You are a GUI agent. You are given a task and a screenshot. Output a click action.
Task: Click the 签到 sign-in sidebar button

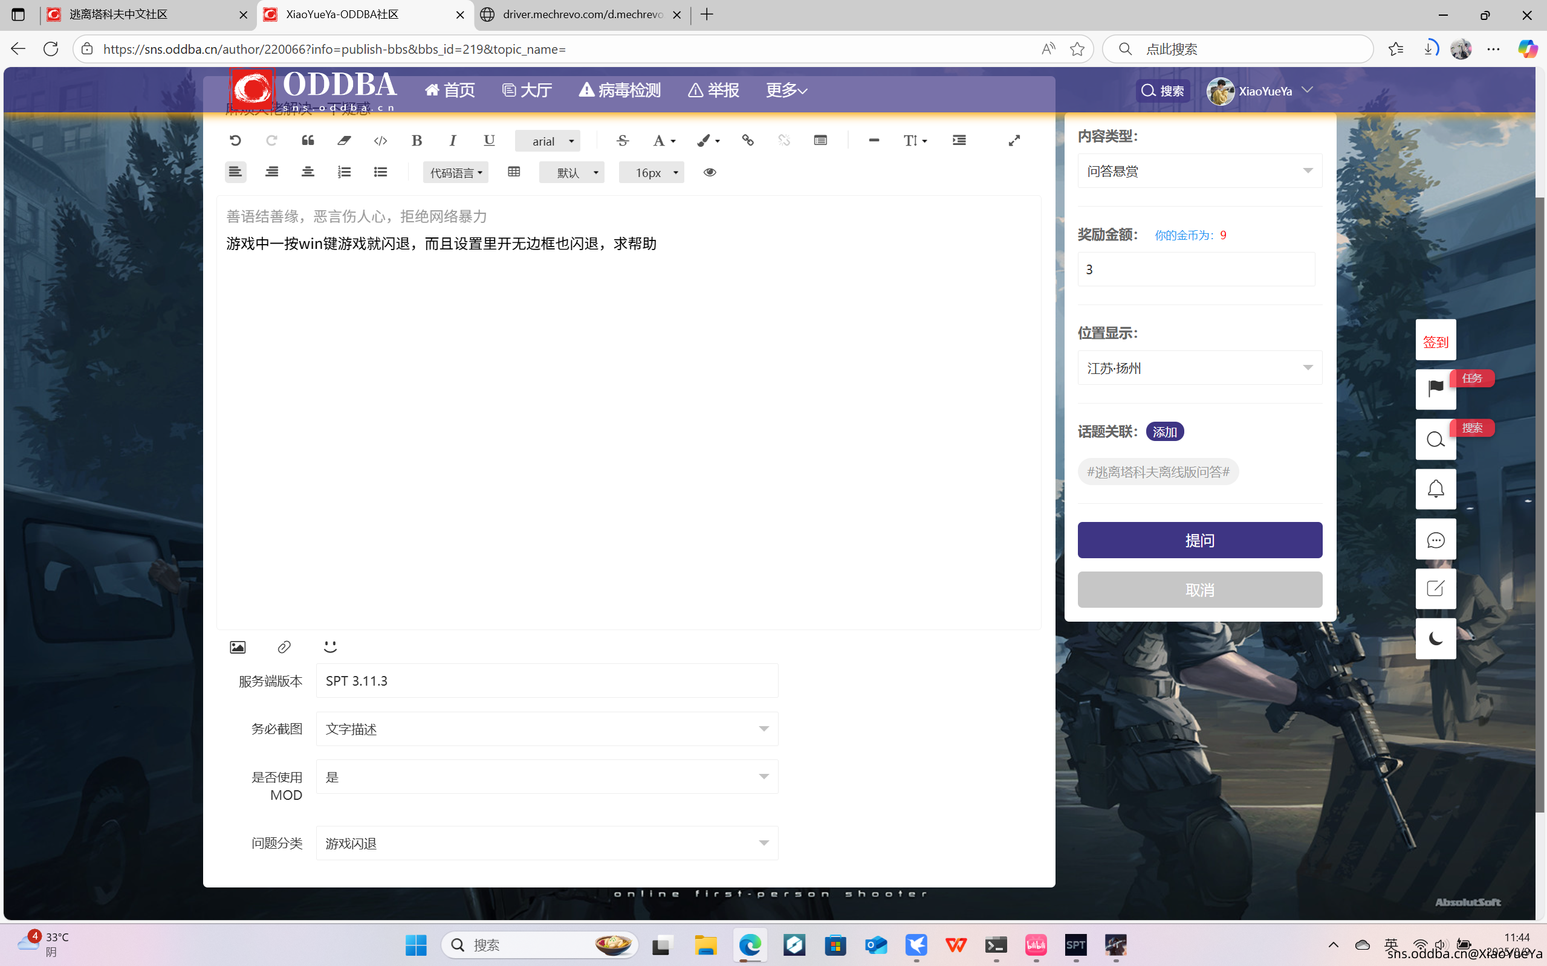pyautogui.click(x=1436, y=340)
